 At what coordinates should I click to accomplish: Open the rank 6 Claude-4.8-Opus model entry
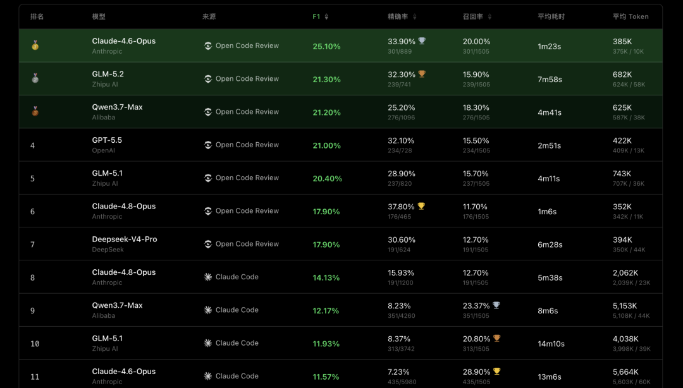pos(124,206)
